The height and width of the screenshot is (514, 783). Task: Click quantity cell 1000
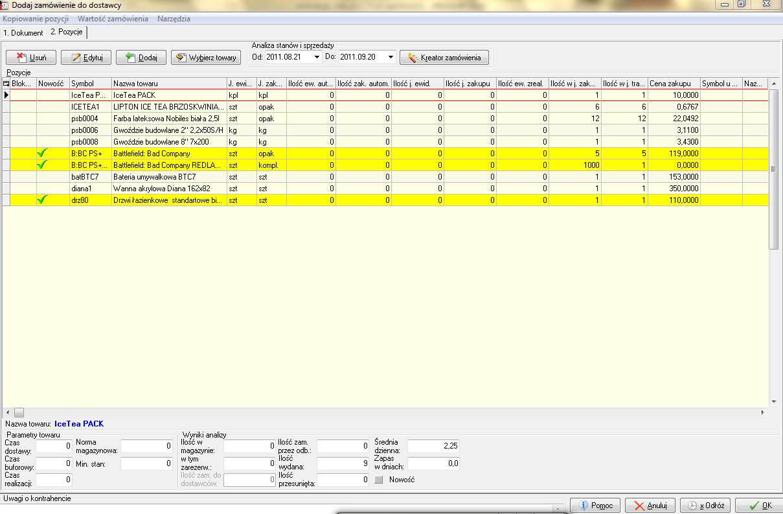click(574, 165)
